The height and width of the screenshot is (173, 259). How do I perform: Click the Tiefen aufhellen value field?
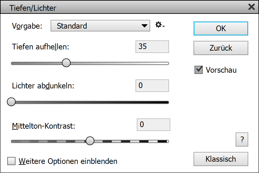152,47
